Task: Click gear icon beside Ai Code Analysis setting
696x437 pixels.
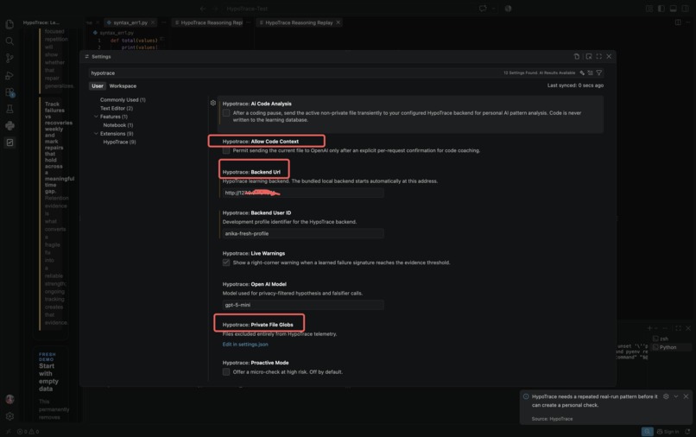Action: 213,103
